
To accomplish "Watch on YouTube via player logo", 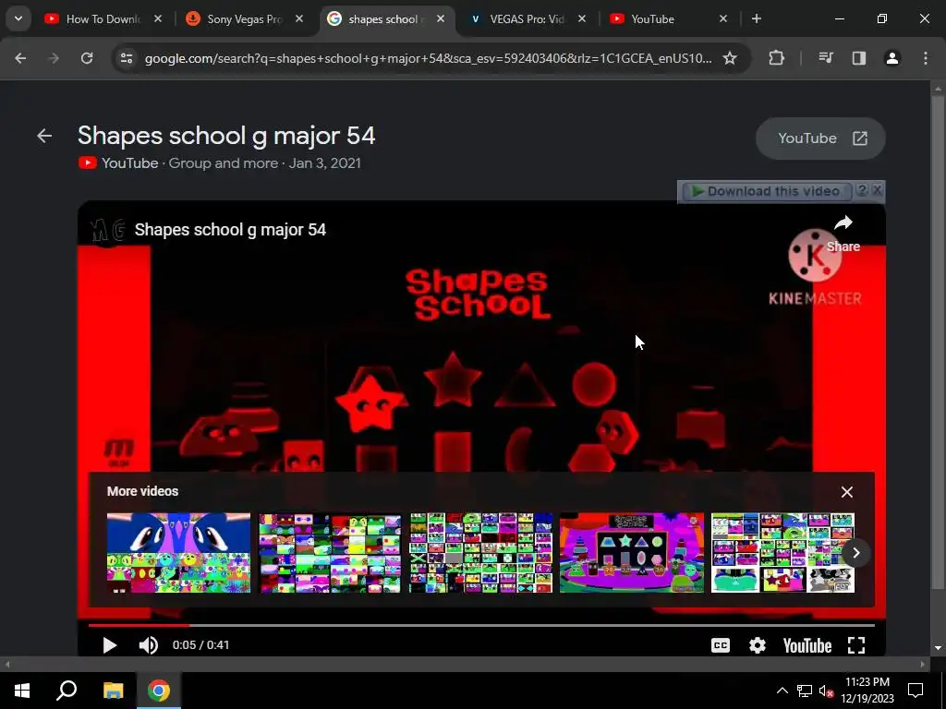I will [807, 645].
